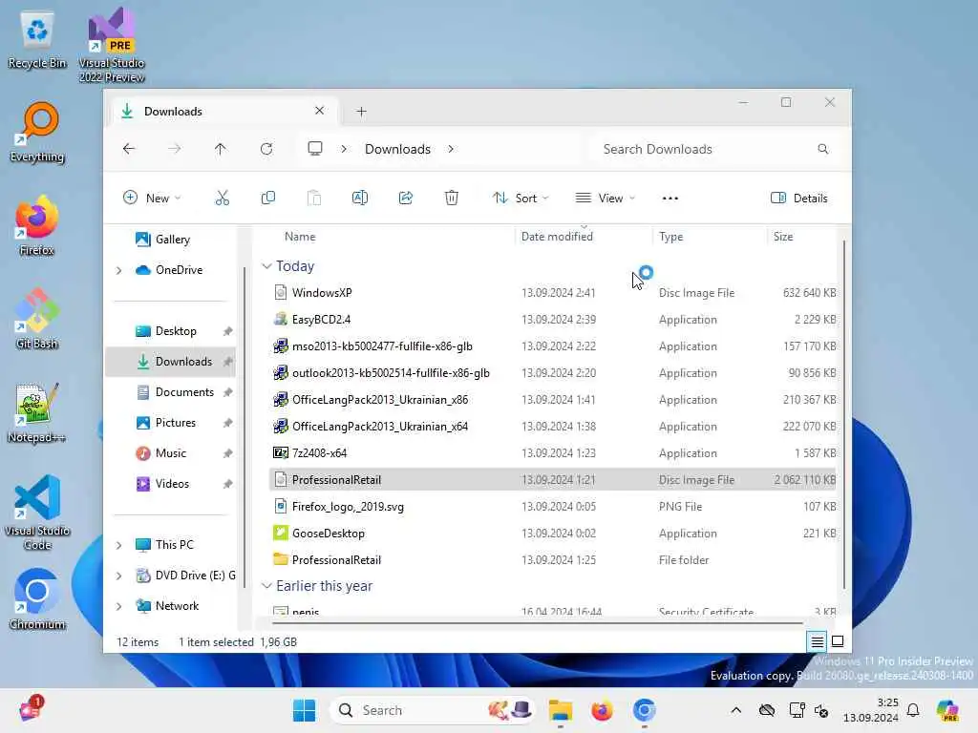Viewport: 978px width, 733px height.
Task: Go back with the left arrow button
Action: click(x=129, y=149)
